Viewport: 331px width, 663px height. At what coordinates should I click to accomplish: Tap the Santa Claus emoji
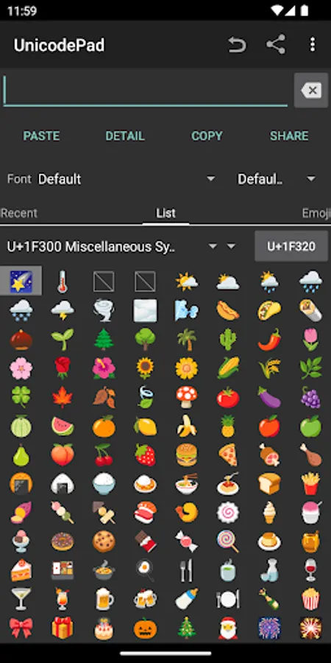point(227,628)
